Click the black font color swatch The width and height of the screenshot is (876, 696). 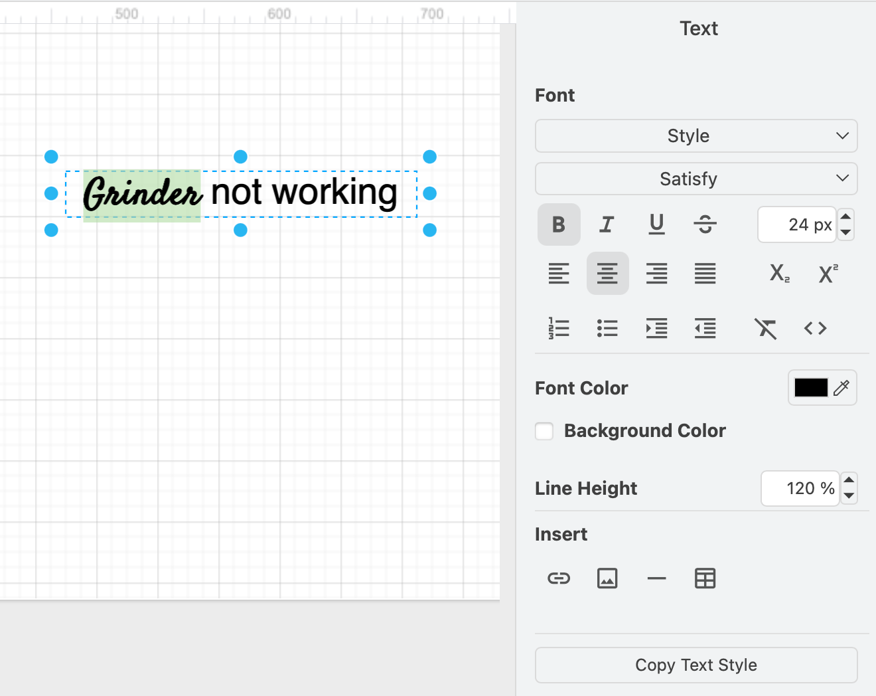pos(811,388)
